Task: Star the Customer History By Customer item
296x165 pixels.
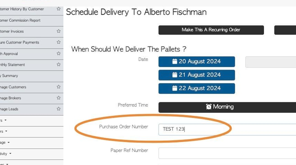Action: pyautogui.click(x=59, y=9)
